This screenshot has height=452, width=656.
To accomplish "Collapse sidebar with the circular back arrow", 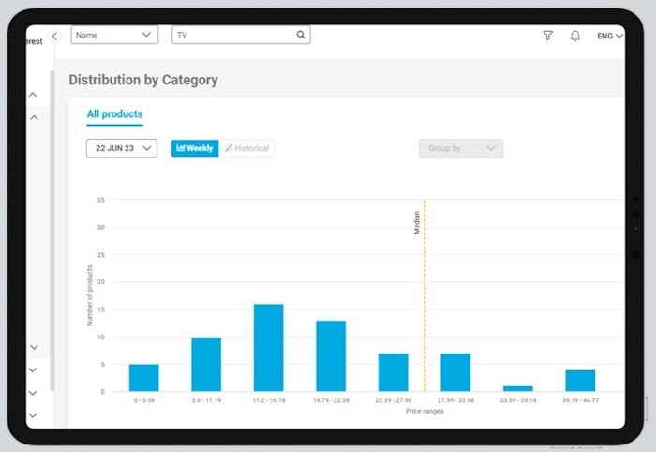I will (54, 36).
